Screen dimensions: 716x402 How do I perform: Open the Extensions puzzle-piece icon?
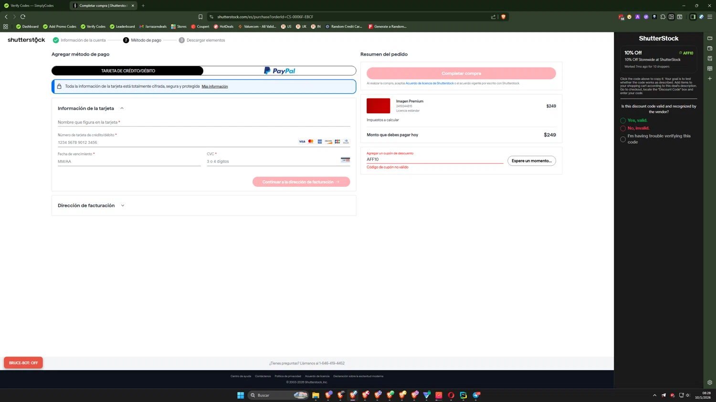[x=663, y=17]
